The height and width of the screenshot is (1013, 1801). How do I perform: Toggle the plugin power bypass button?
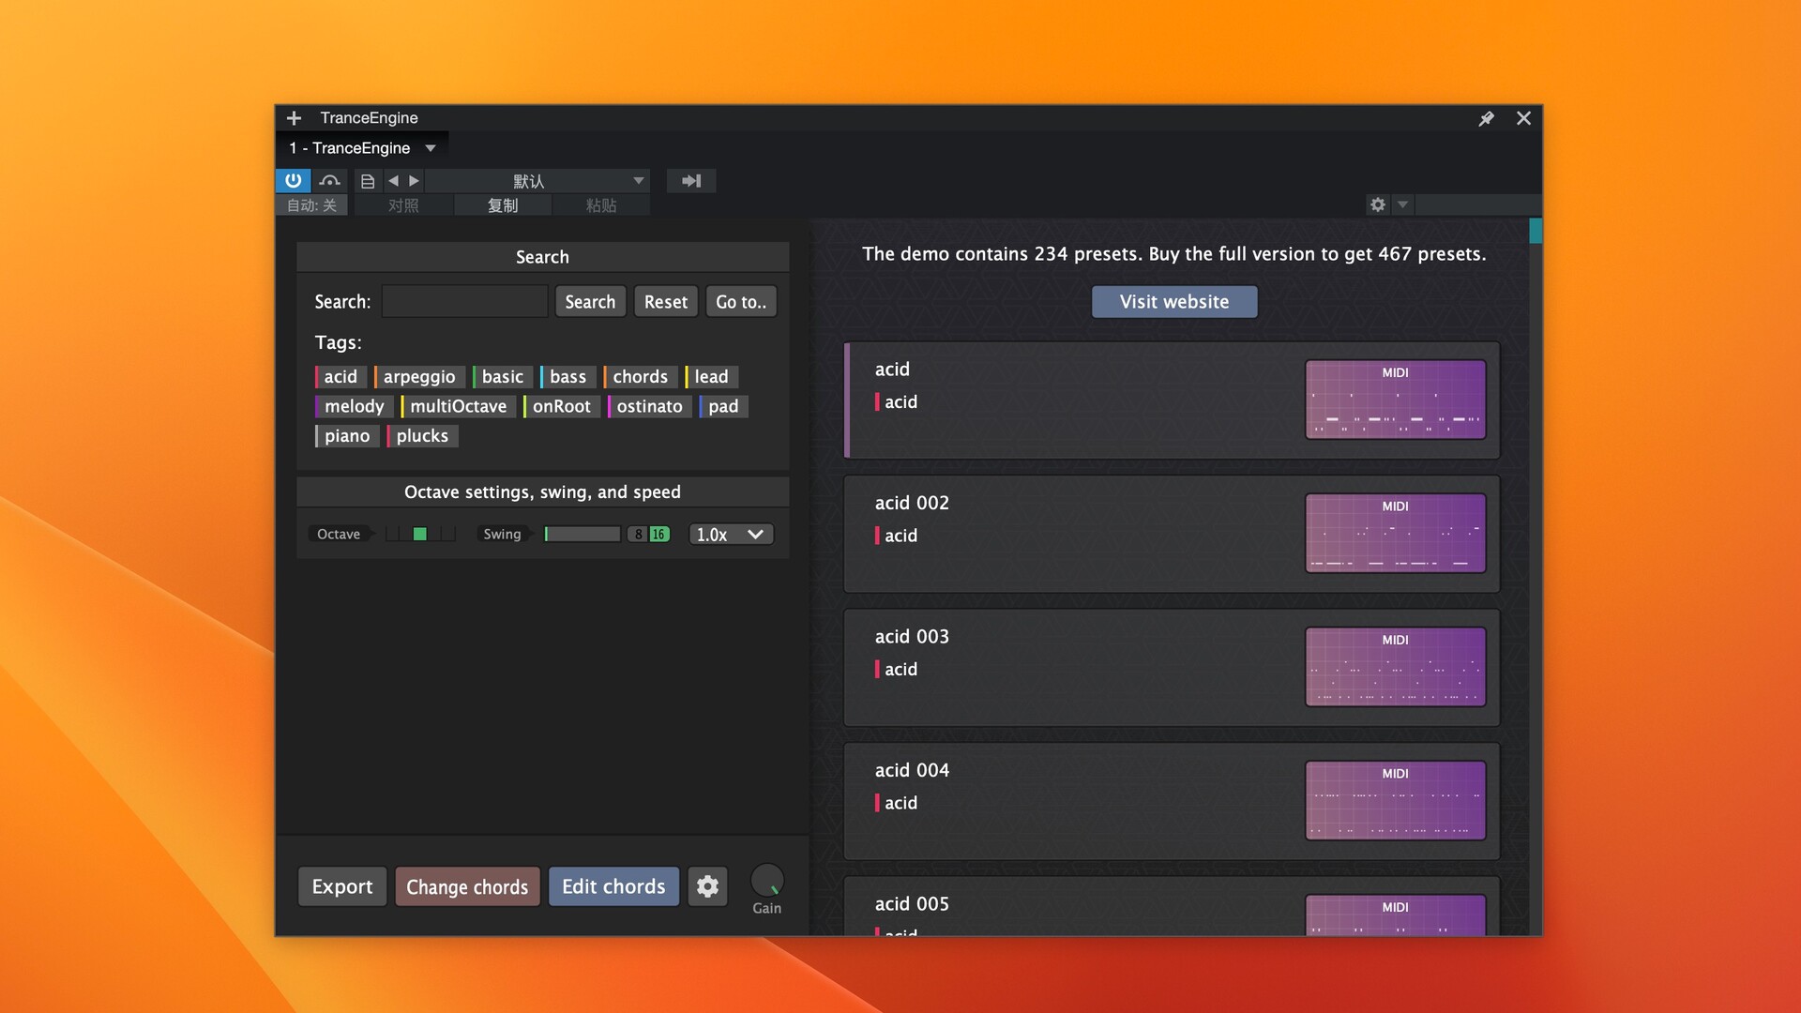pyautogui.click(x=294, y=180)
